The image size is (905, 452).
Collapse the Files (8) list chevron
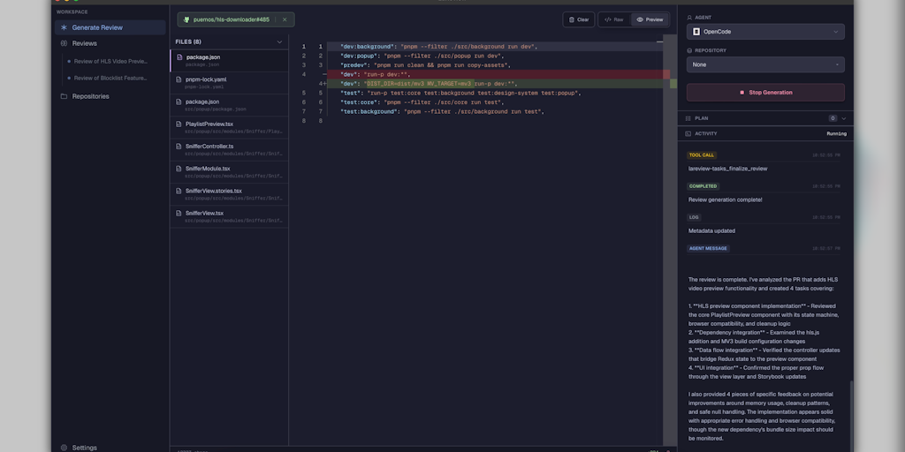point(279,41)
